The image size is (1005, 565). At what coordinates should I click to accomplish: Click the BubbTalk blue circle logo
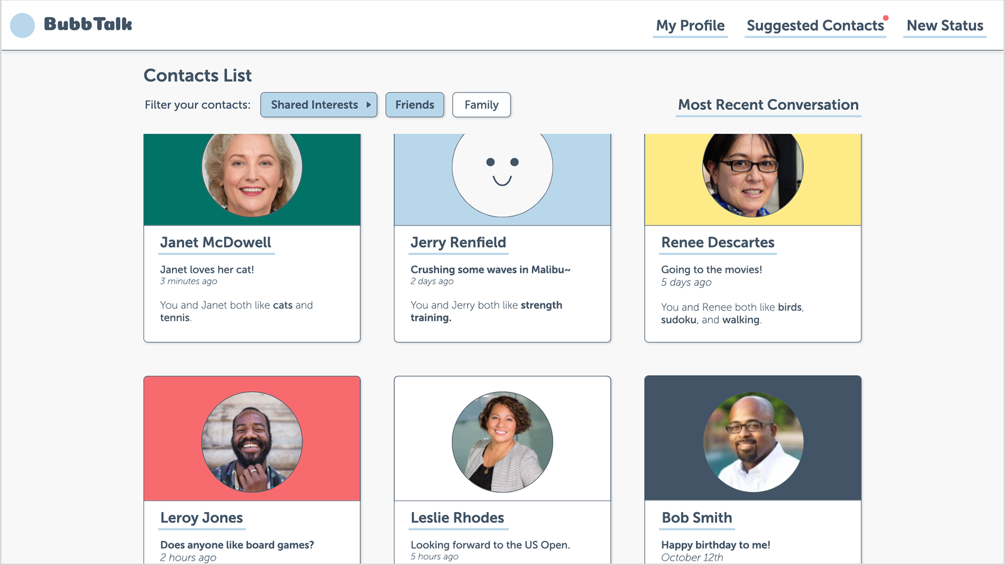(23, 25)
